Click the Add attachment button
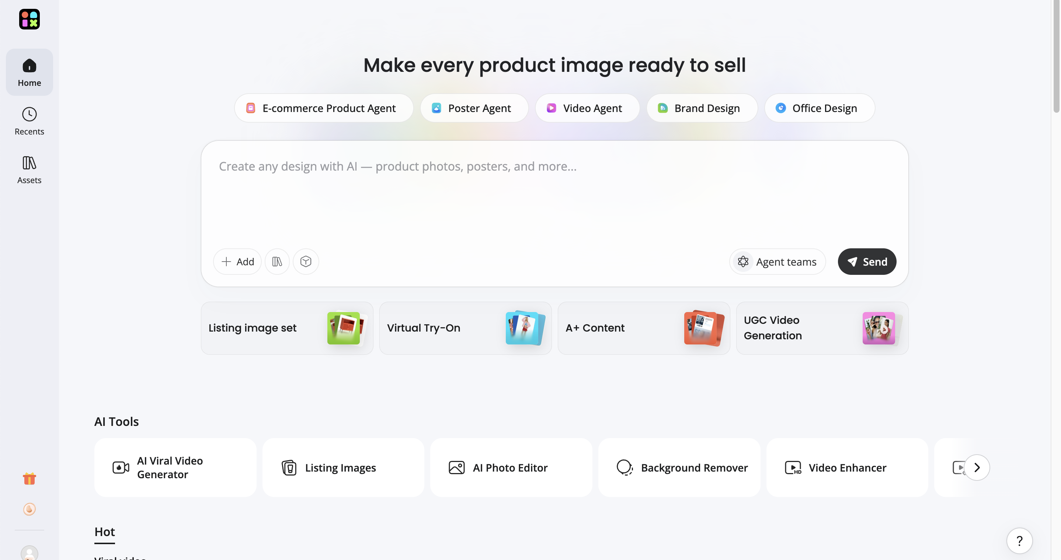 [x=237, y=261]
